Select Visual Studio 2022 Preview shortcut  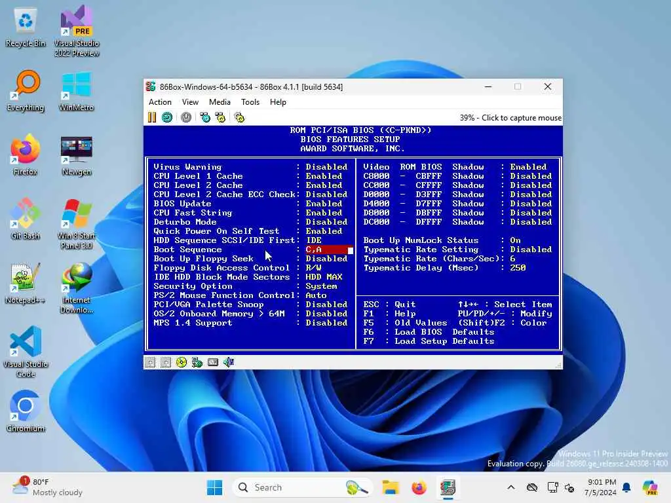click(x=77, y=31)
